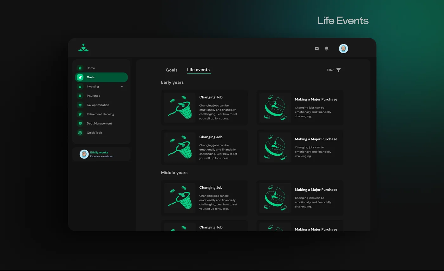
Task: Open Tax optimisation via its layers icon
Action: (80, 105)
